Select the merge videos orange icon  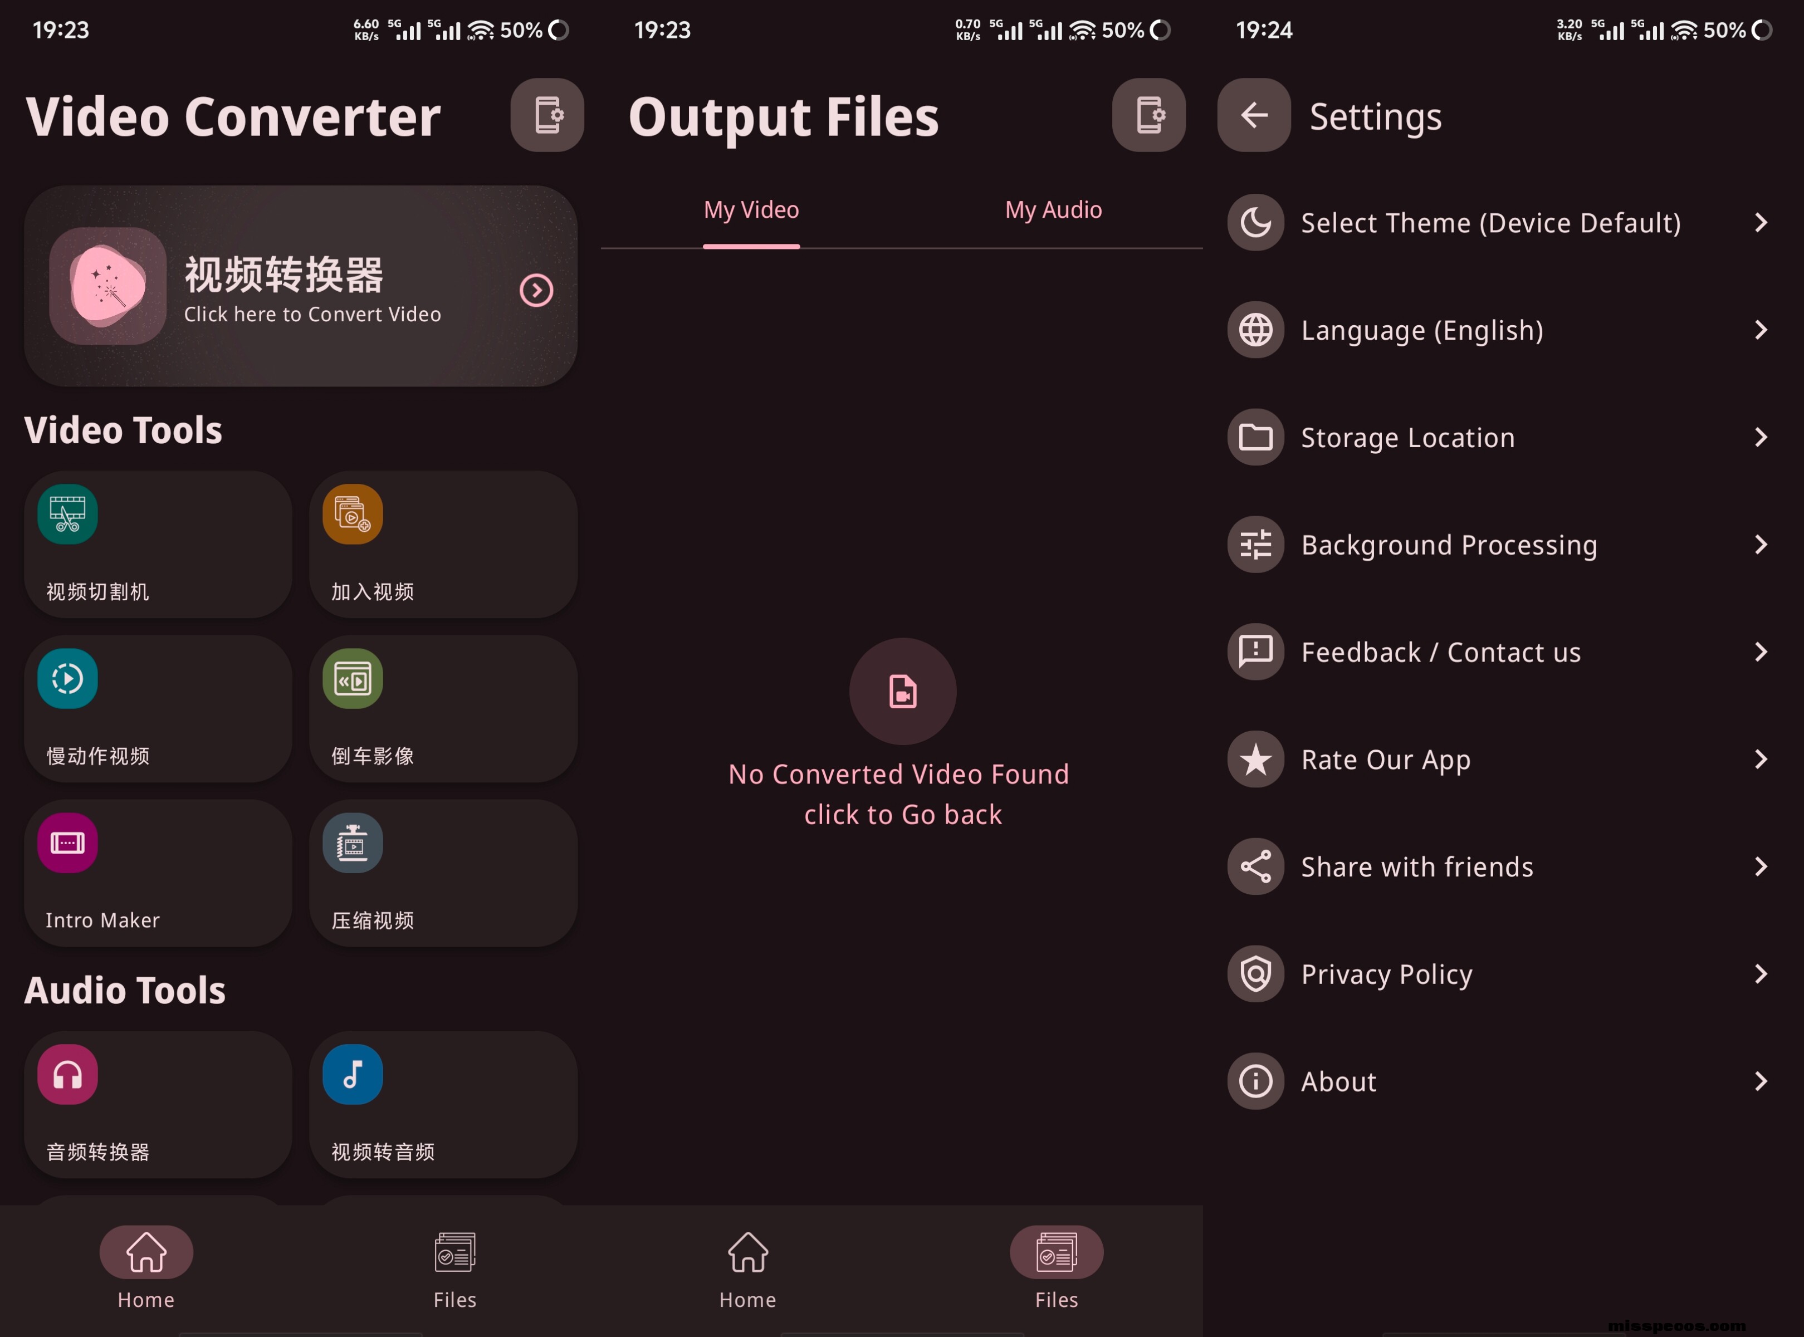pos(352,515)
